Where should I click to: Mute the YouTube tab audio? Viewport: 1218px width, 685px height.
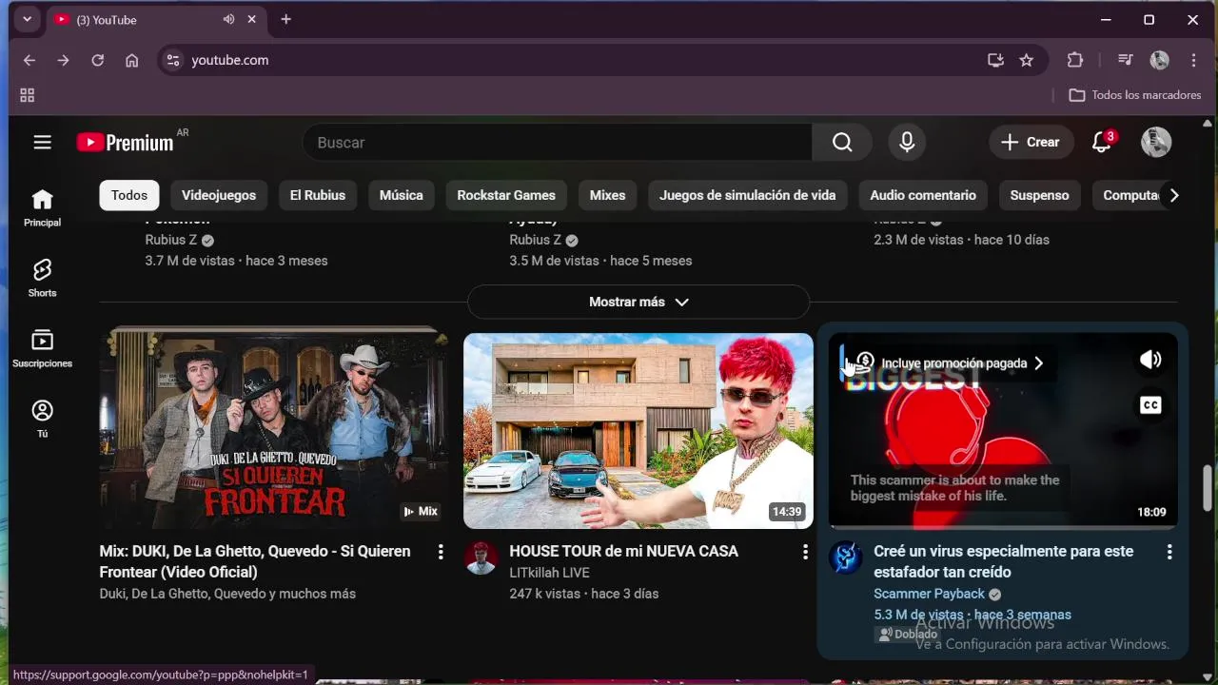point(228,19)
